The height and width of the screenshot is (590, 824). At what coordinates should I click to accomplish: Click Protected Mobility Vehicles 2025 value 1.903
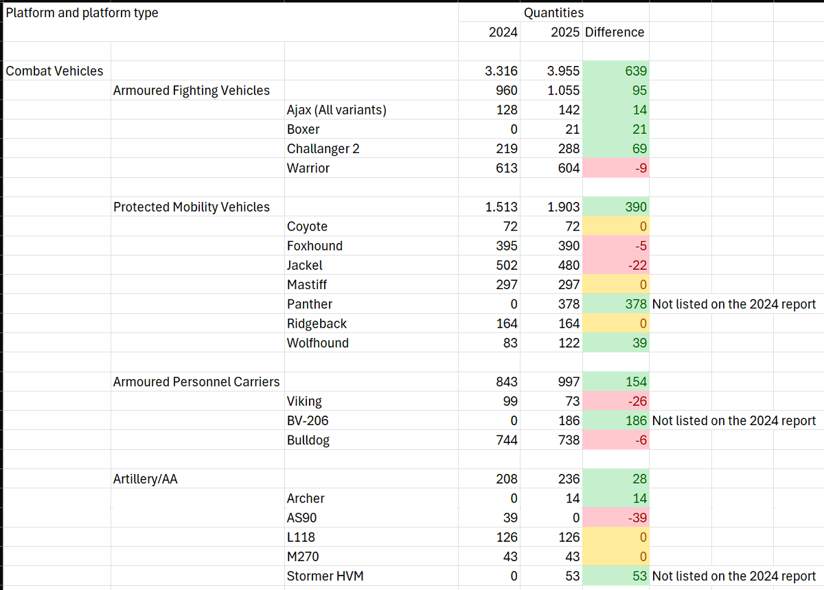[551, 207]
